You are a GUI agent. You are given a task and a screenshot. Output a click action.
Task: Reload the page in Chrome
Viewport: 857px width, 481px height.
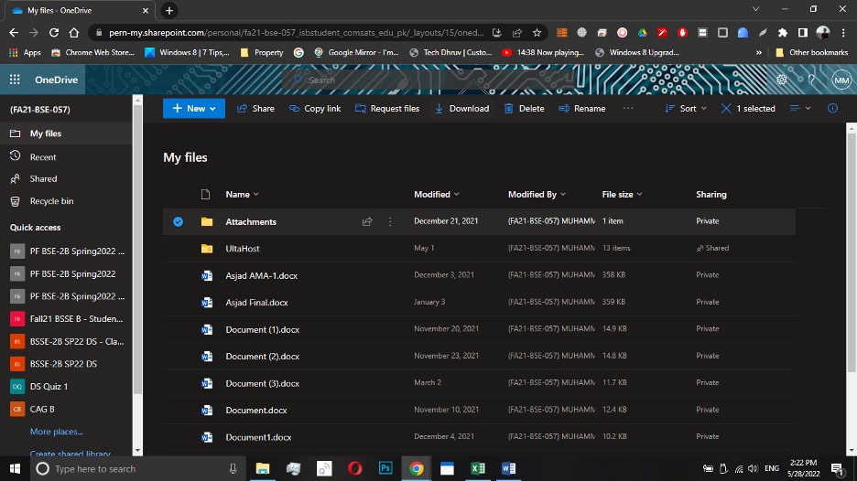(x=53, y=33)
